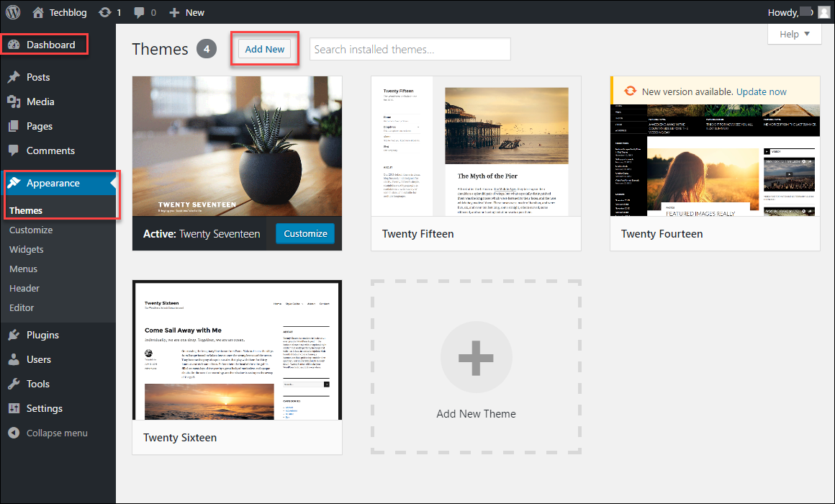Click the user avatar icon at top right
The image size is (835, 504).
823,12
